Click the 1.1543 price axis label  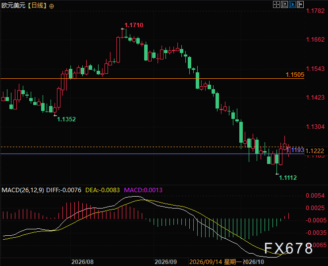[x=315, y=69]
